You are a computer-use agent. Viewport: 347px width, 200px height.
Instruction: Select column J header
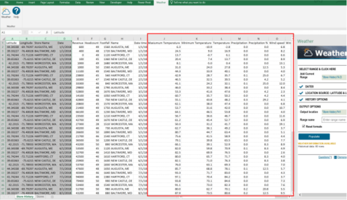164,39
